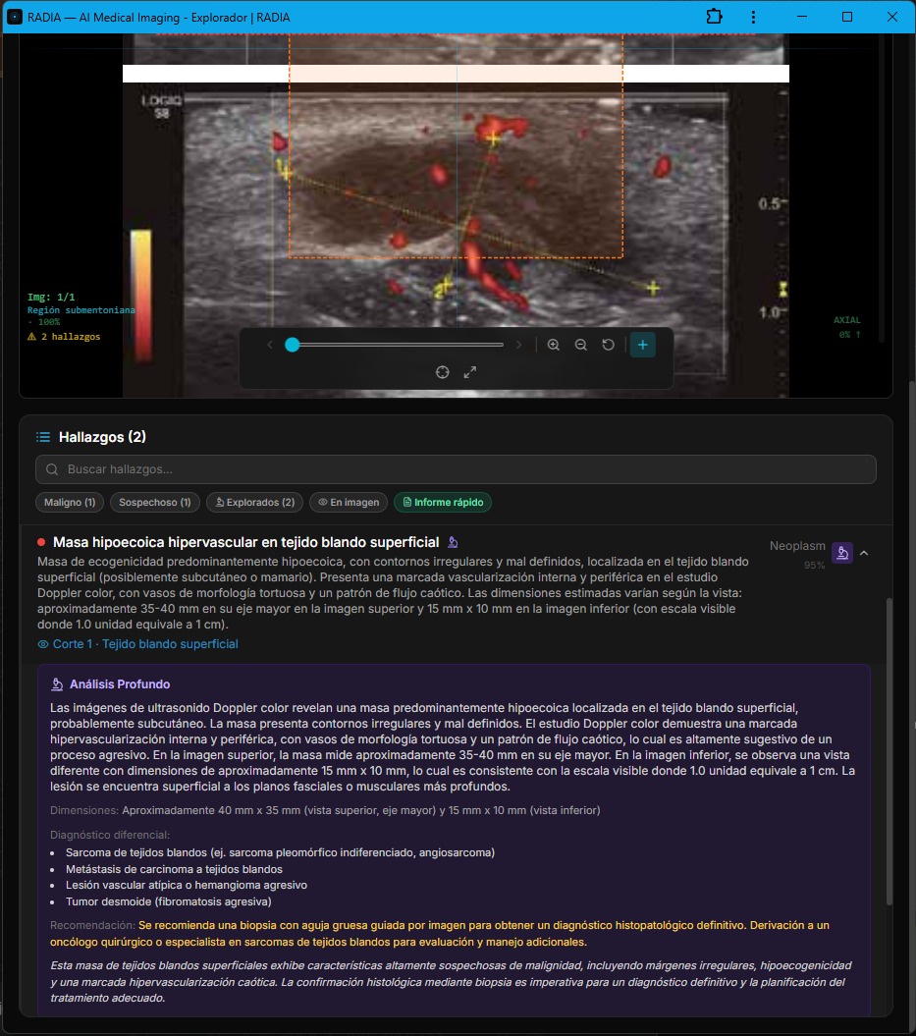
Task: Select Metástasis de carcinoma a tejidos blandos
Action: tap(174, 869)
